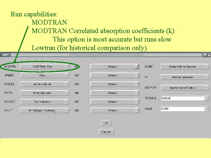The height and width of the screenshot is (158, 211).
Task: Open the SPEED dropdown showing Slow
Action: pos(45,75)
